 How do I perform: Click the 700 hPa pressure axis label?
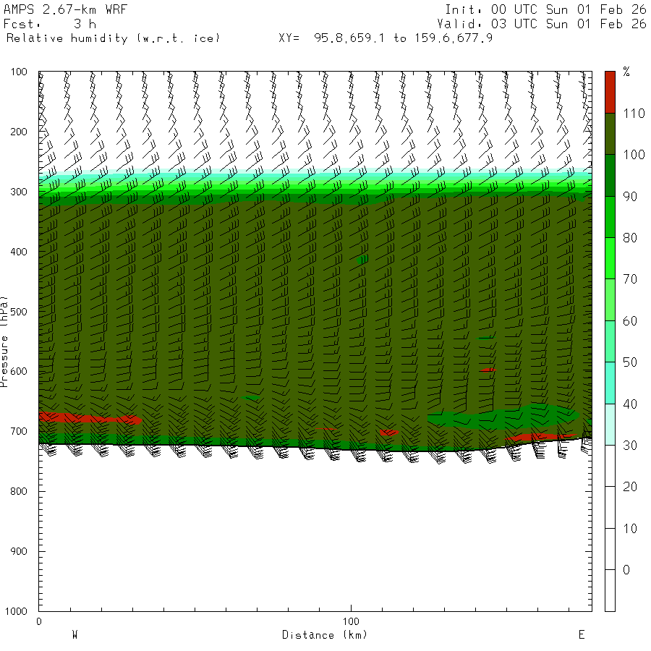pyautogui.click(x=19, y=431)
